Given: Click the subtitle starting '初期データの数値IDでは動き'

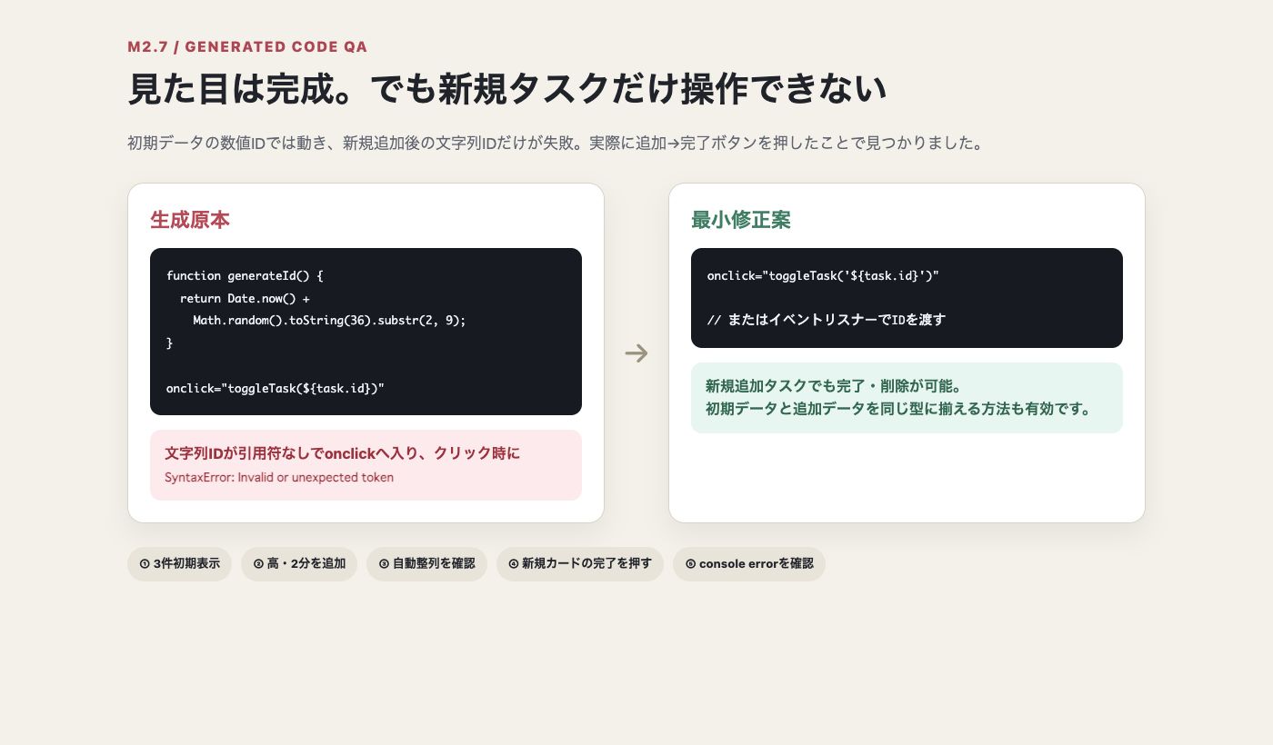Looking at the screenshot, I should tap(556, 144).
